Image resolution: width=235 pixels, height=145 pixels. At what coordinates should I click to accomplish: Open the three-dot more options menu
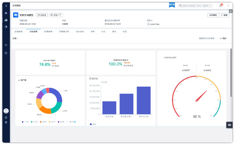point(228,6)
